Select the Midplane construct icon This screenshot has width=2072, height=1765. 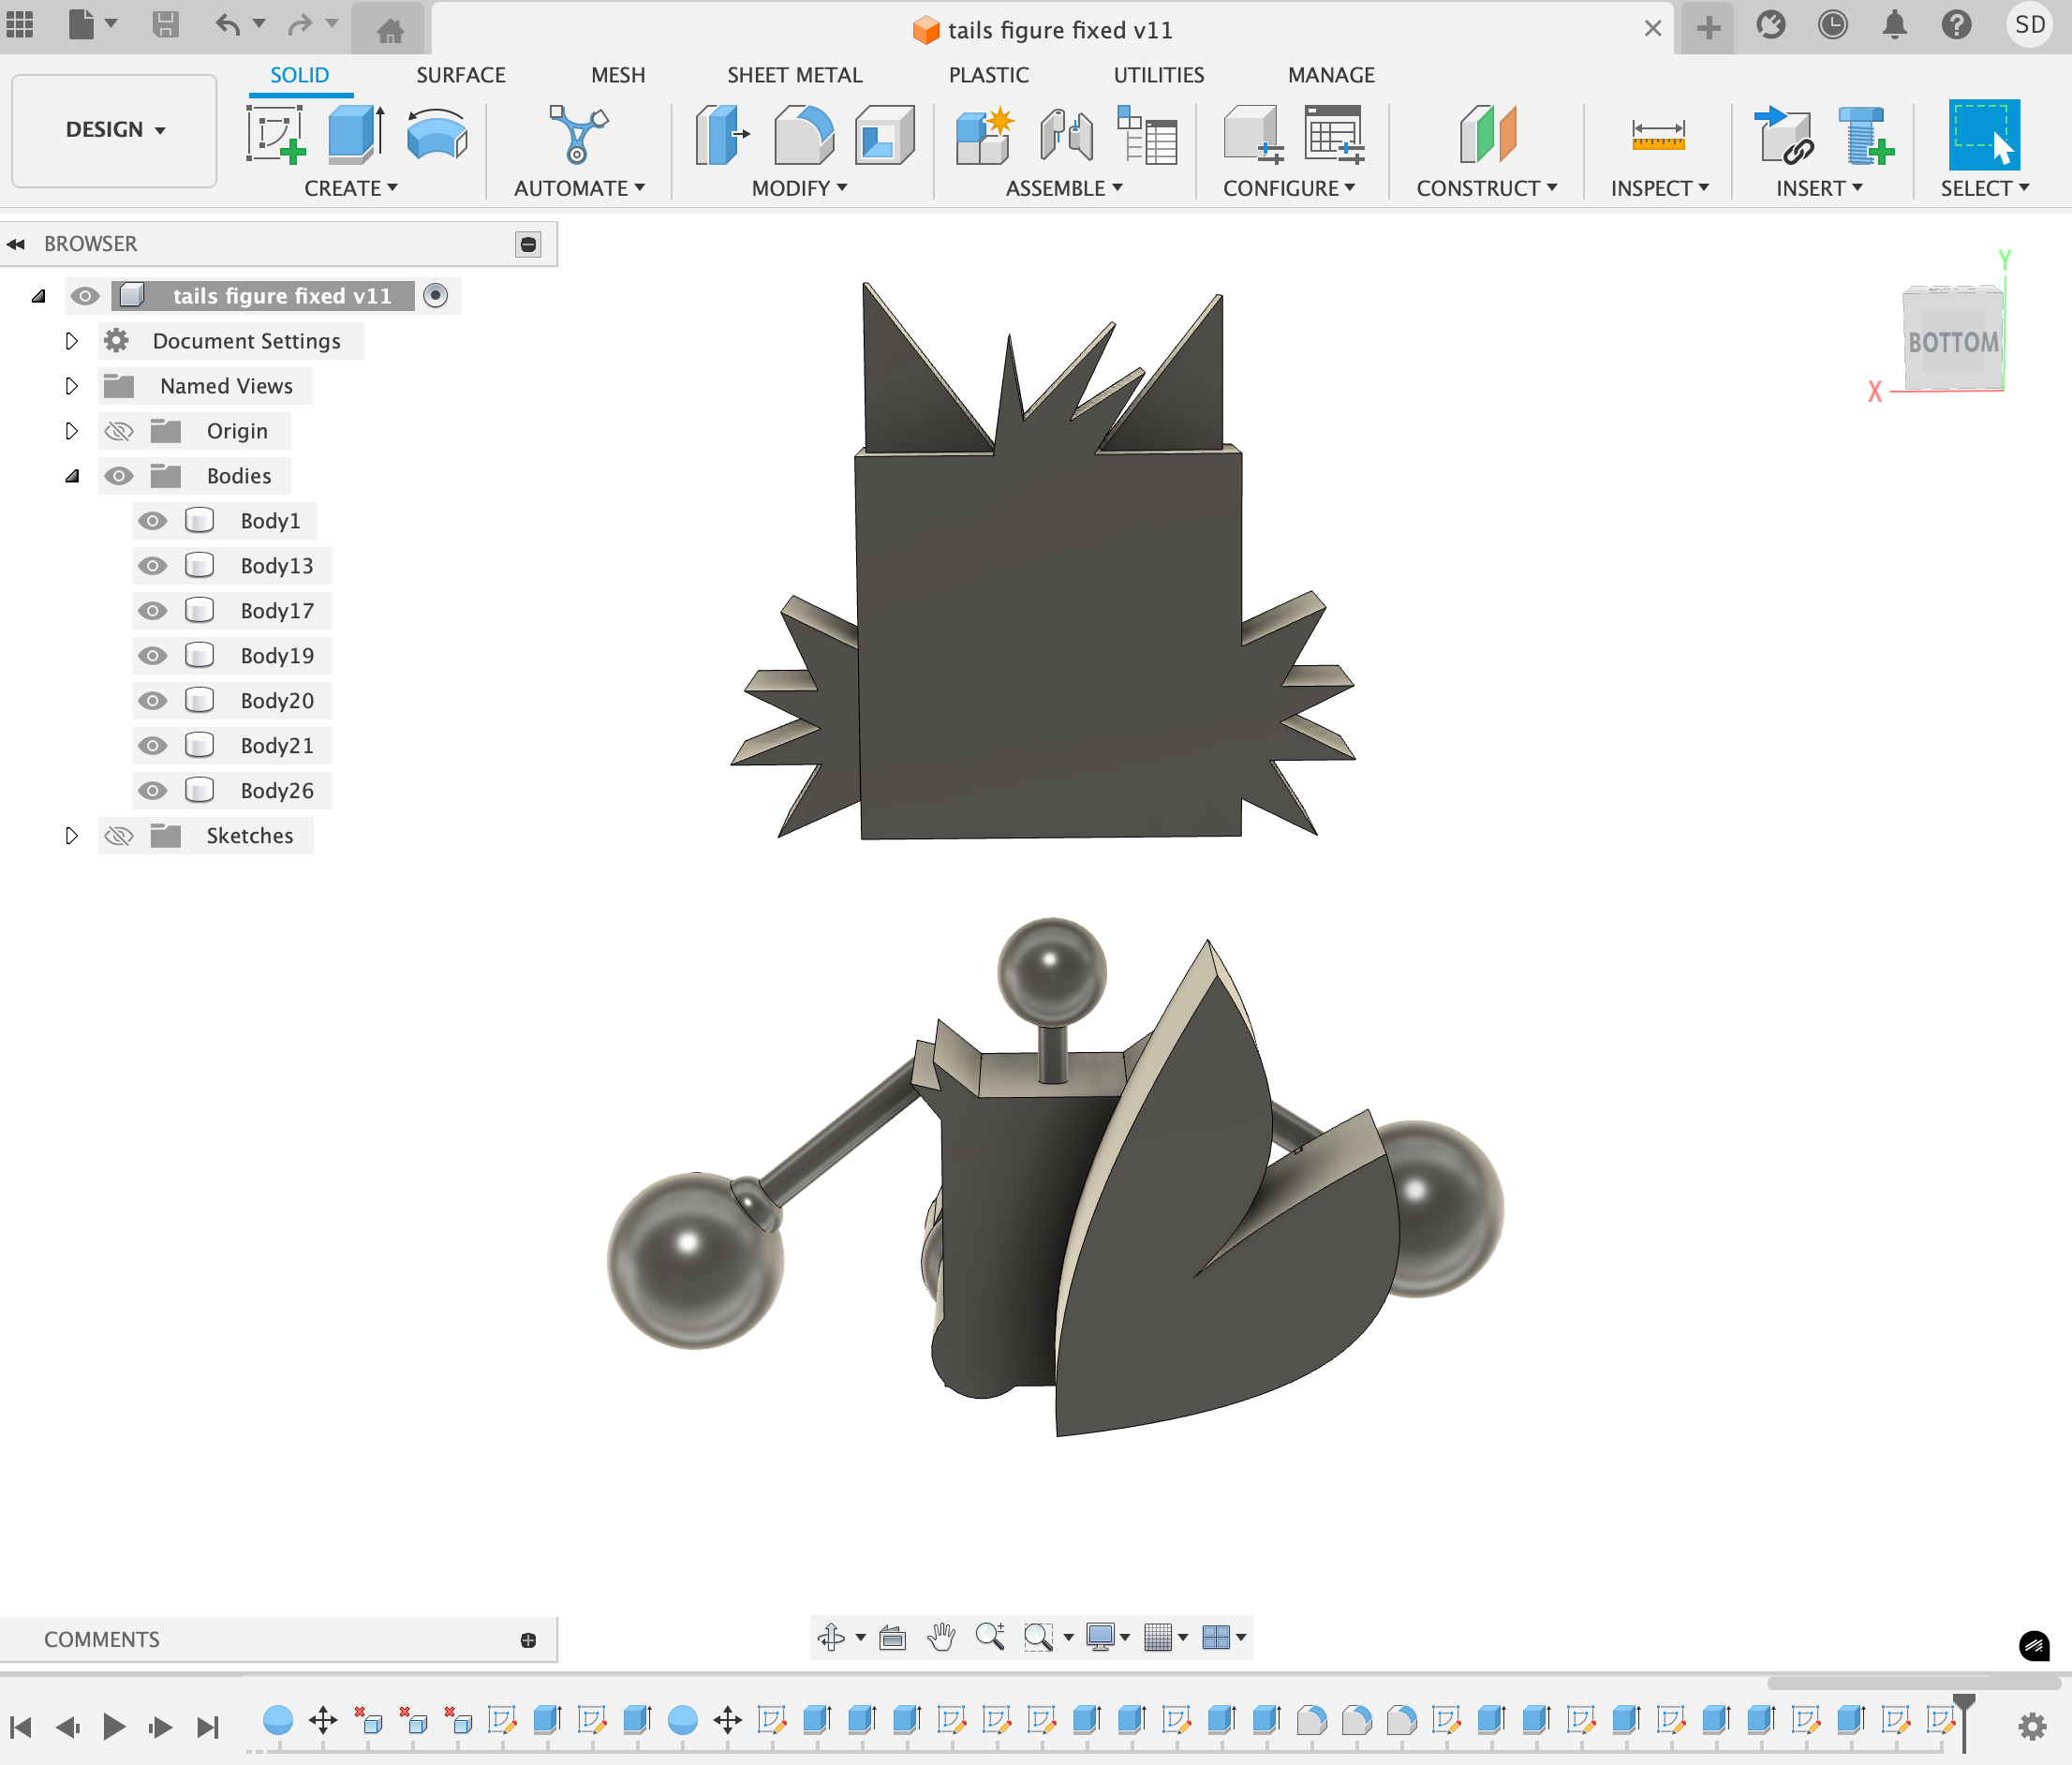(1487, 134)
